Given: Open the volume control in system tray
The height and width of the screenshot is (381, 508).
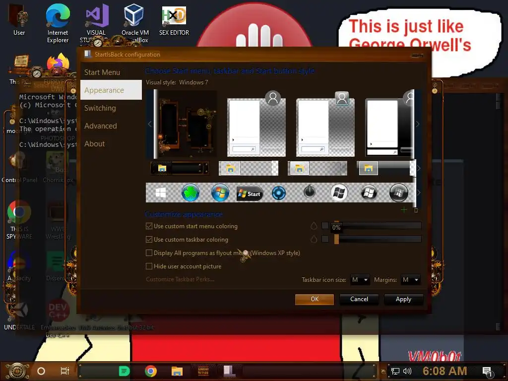Looking at the screenshot, I should point(407,371).
